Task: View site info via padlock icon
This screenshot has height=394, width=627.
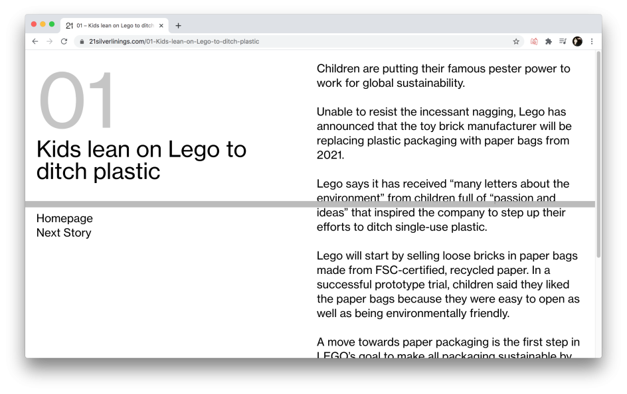Action: (82, 41)
